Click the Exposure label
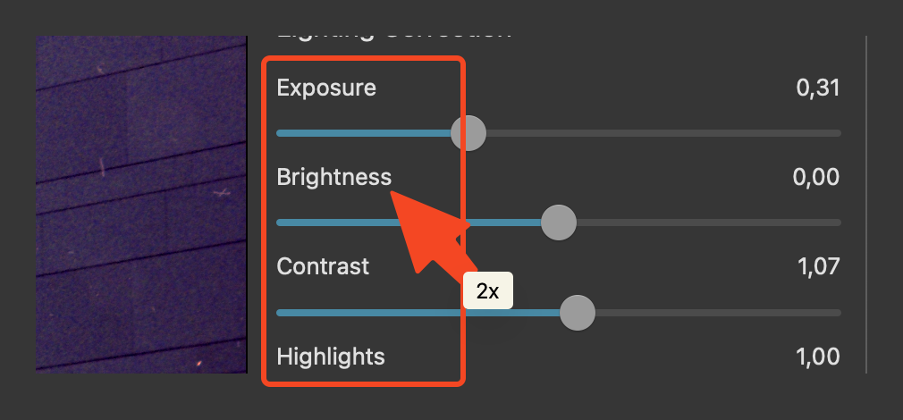 point(326,88)
